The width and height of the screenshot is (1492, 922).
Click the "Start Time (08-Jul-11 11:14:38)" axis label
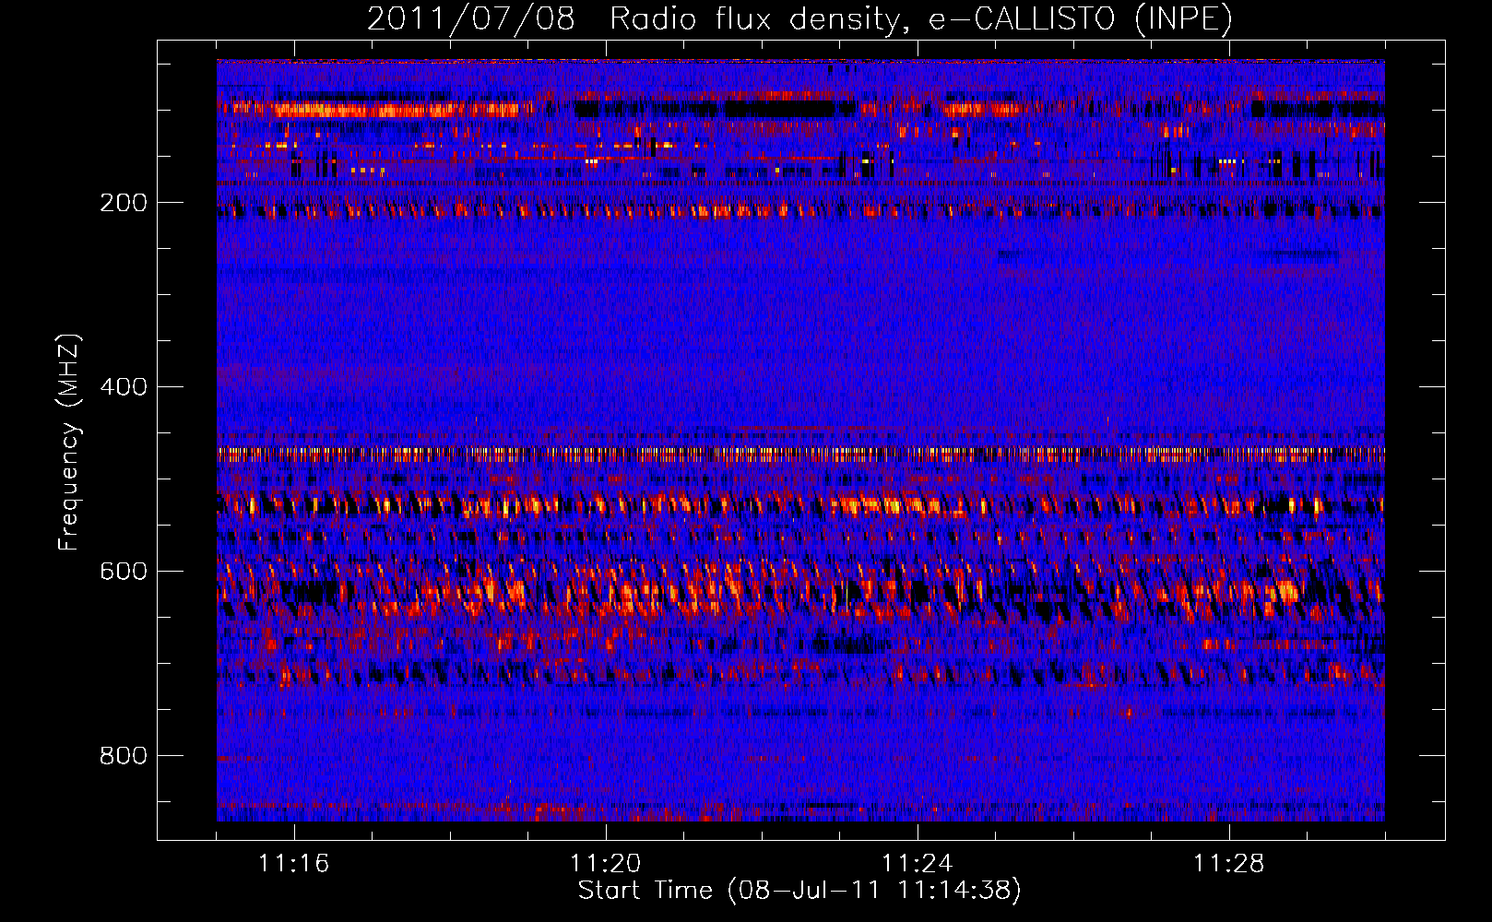click(x=799, y=891)
